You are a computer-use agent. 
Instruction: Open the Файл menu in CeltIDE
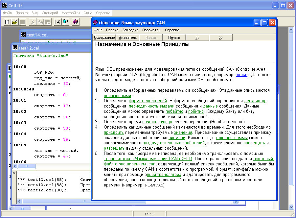[7, 13]
